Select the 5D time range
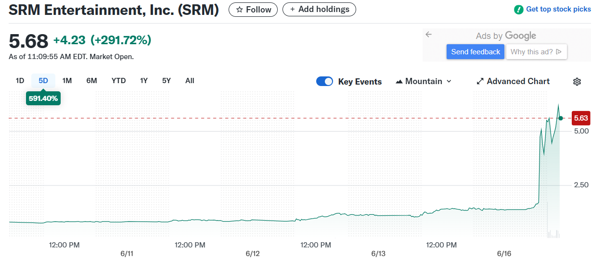This screenshot has width=604, height=260. [x=43, y=81]
